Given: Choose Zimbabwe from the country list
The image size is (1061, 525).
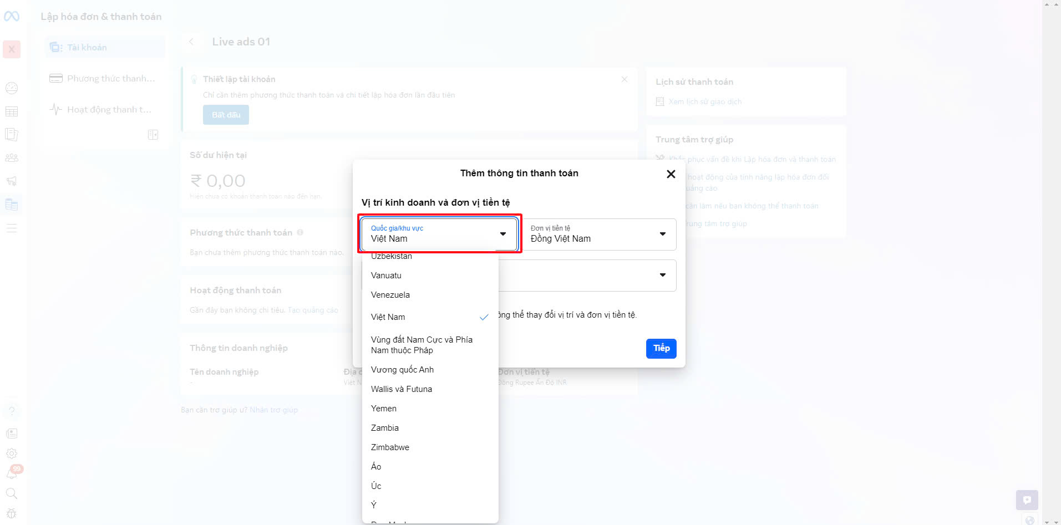Looking at the screenshot, I should tap(430, 447).
